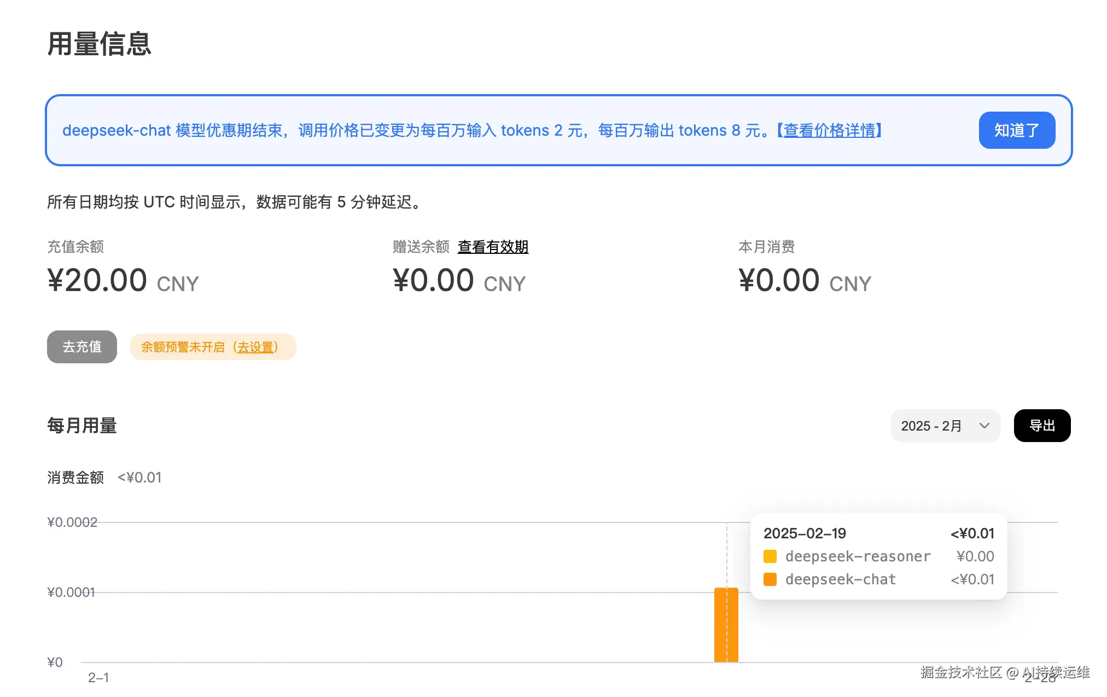Image resolution: width=1107 pixels, height=697 pixels.
Task: Click the deepseek-chat tooltip label
Action: 840,579
